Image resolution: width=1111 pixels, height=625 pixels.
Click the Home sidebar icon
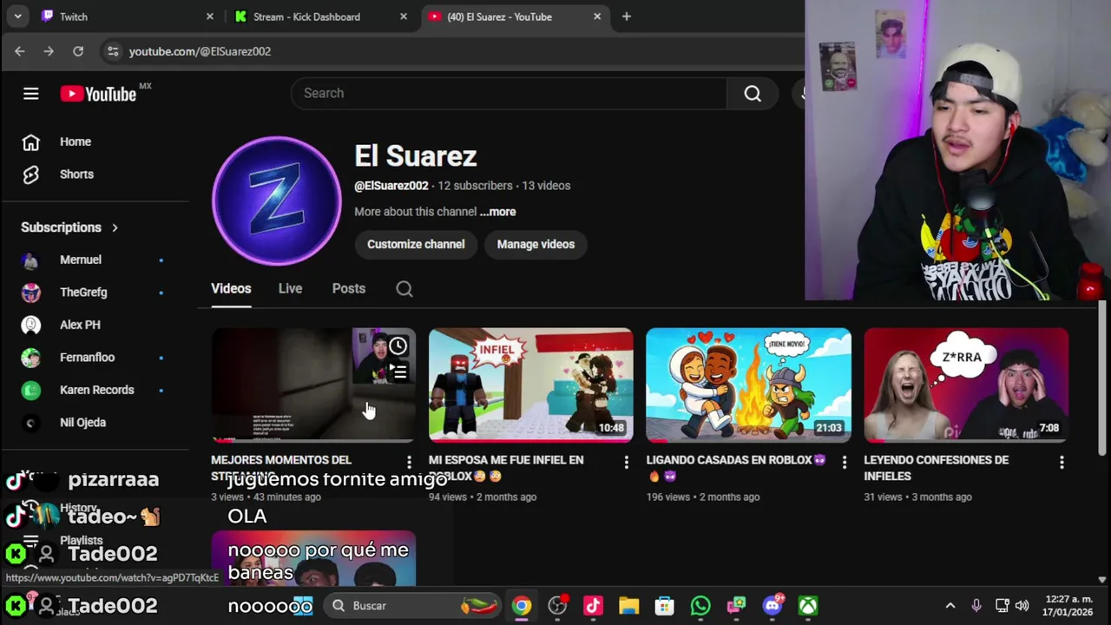[31, 141]
